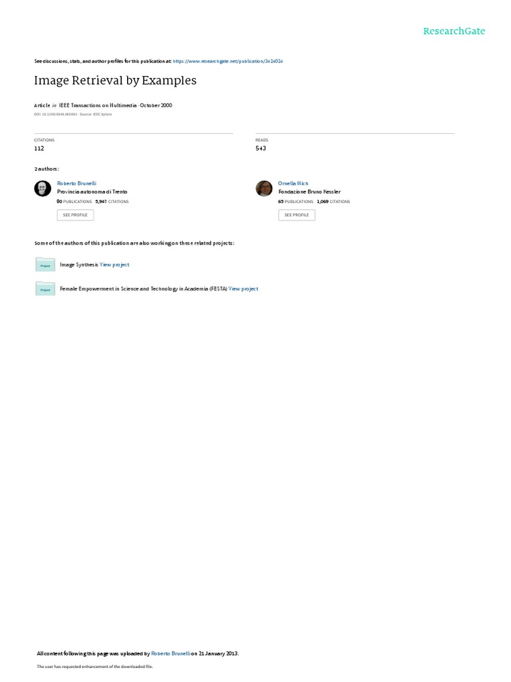Viewport: 511px width, 682px height.
Task: Click the ResearchGate logo
Action: (454, 31)
